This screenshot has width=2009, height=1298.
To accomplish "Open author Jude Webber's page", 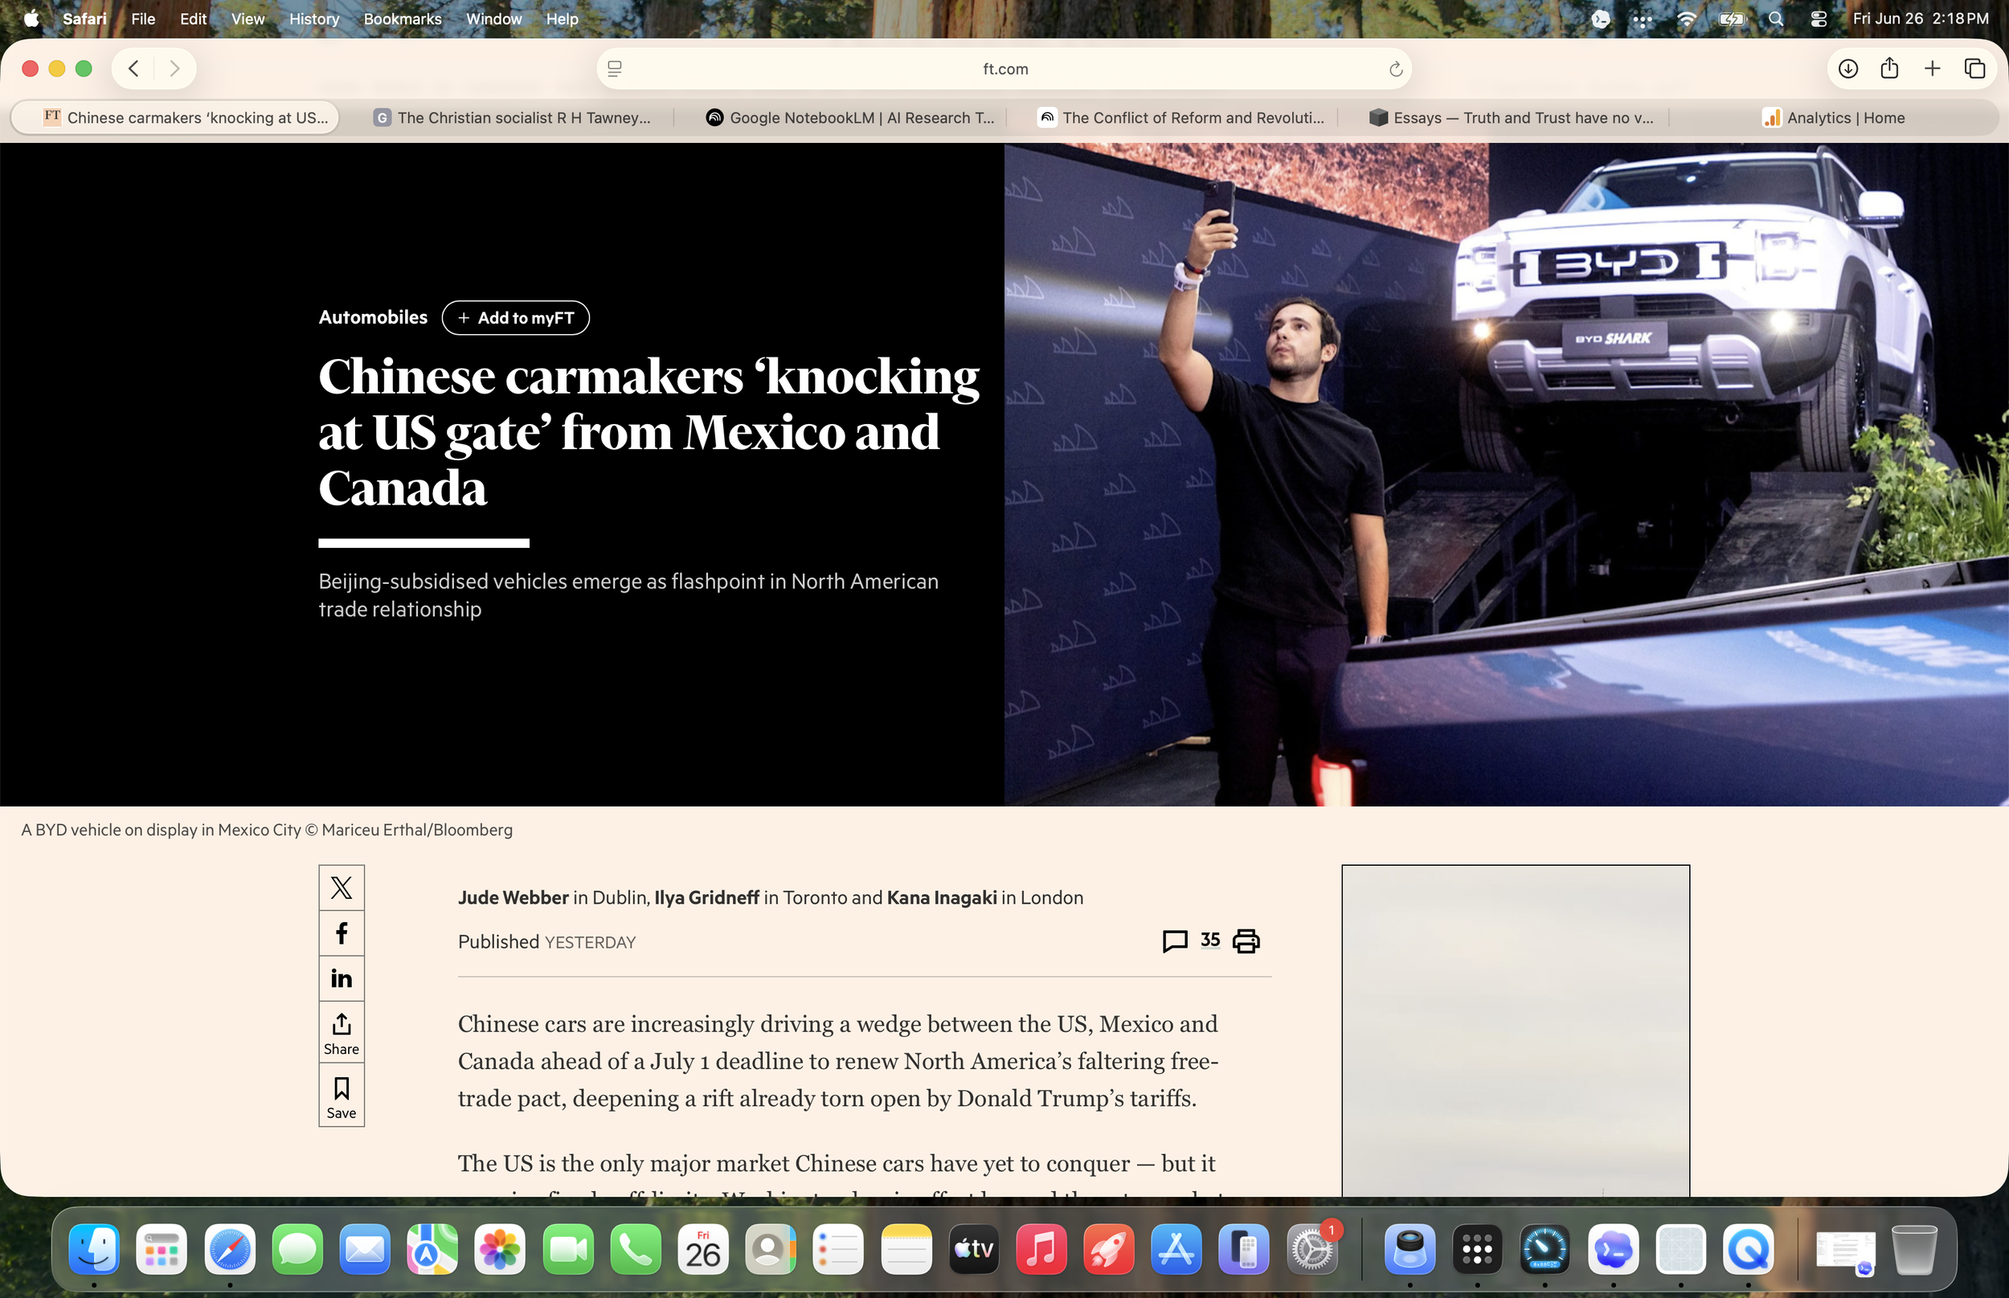I will 514,898.
